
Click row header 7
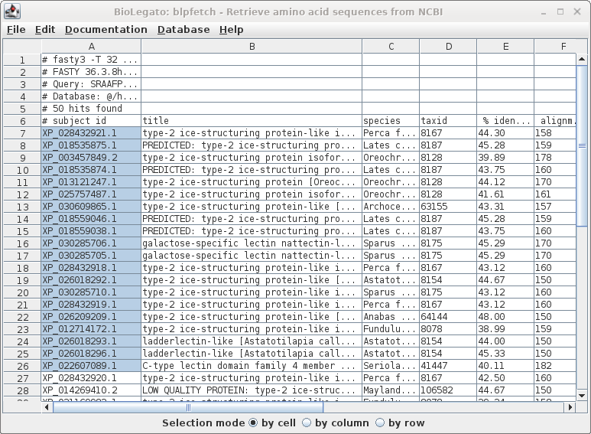[22, 133]
